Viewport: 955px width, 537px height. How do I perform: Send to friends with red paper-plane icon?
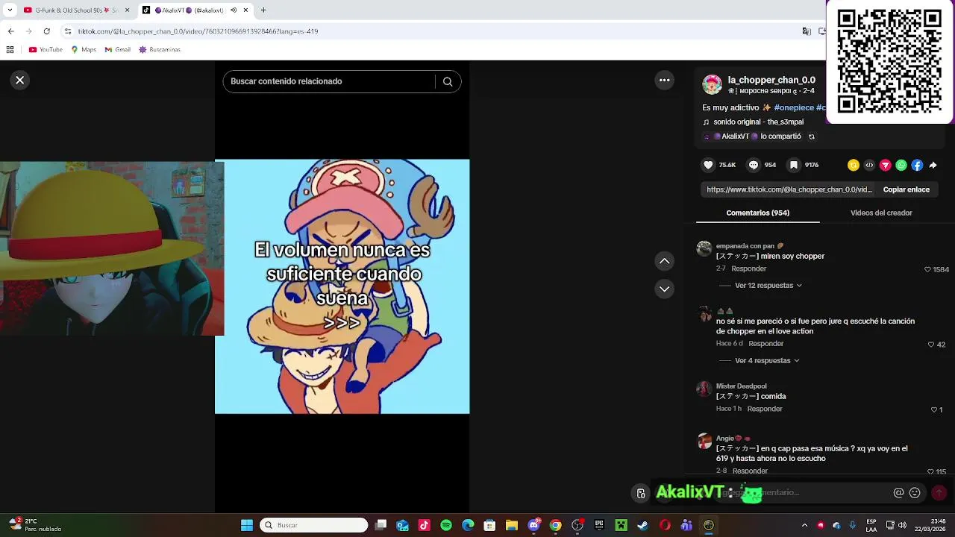[886, 165]
